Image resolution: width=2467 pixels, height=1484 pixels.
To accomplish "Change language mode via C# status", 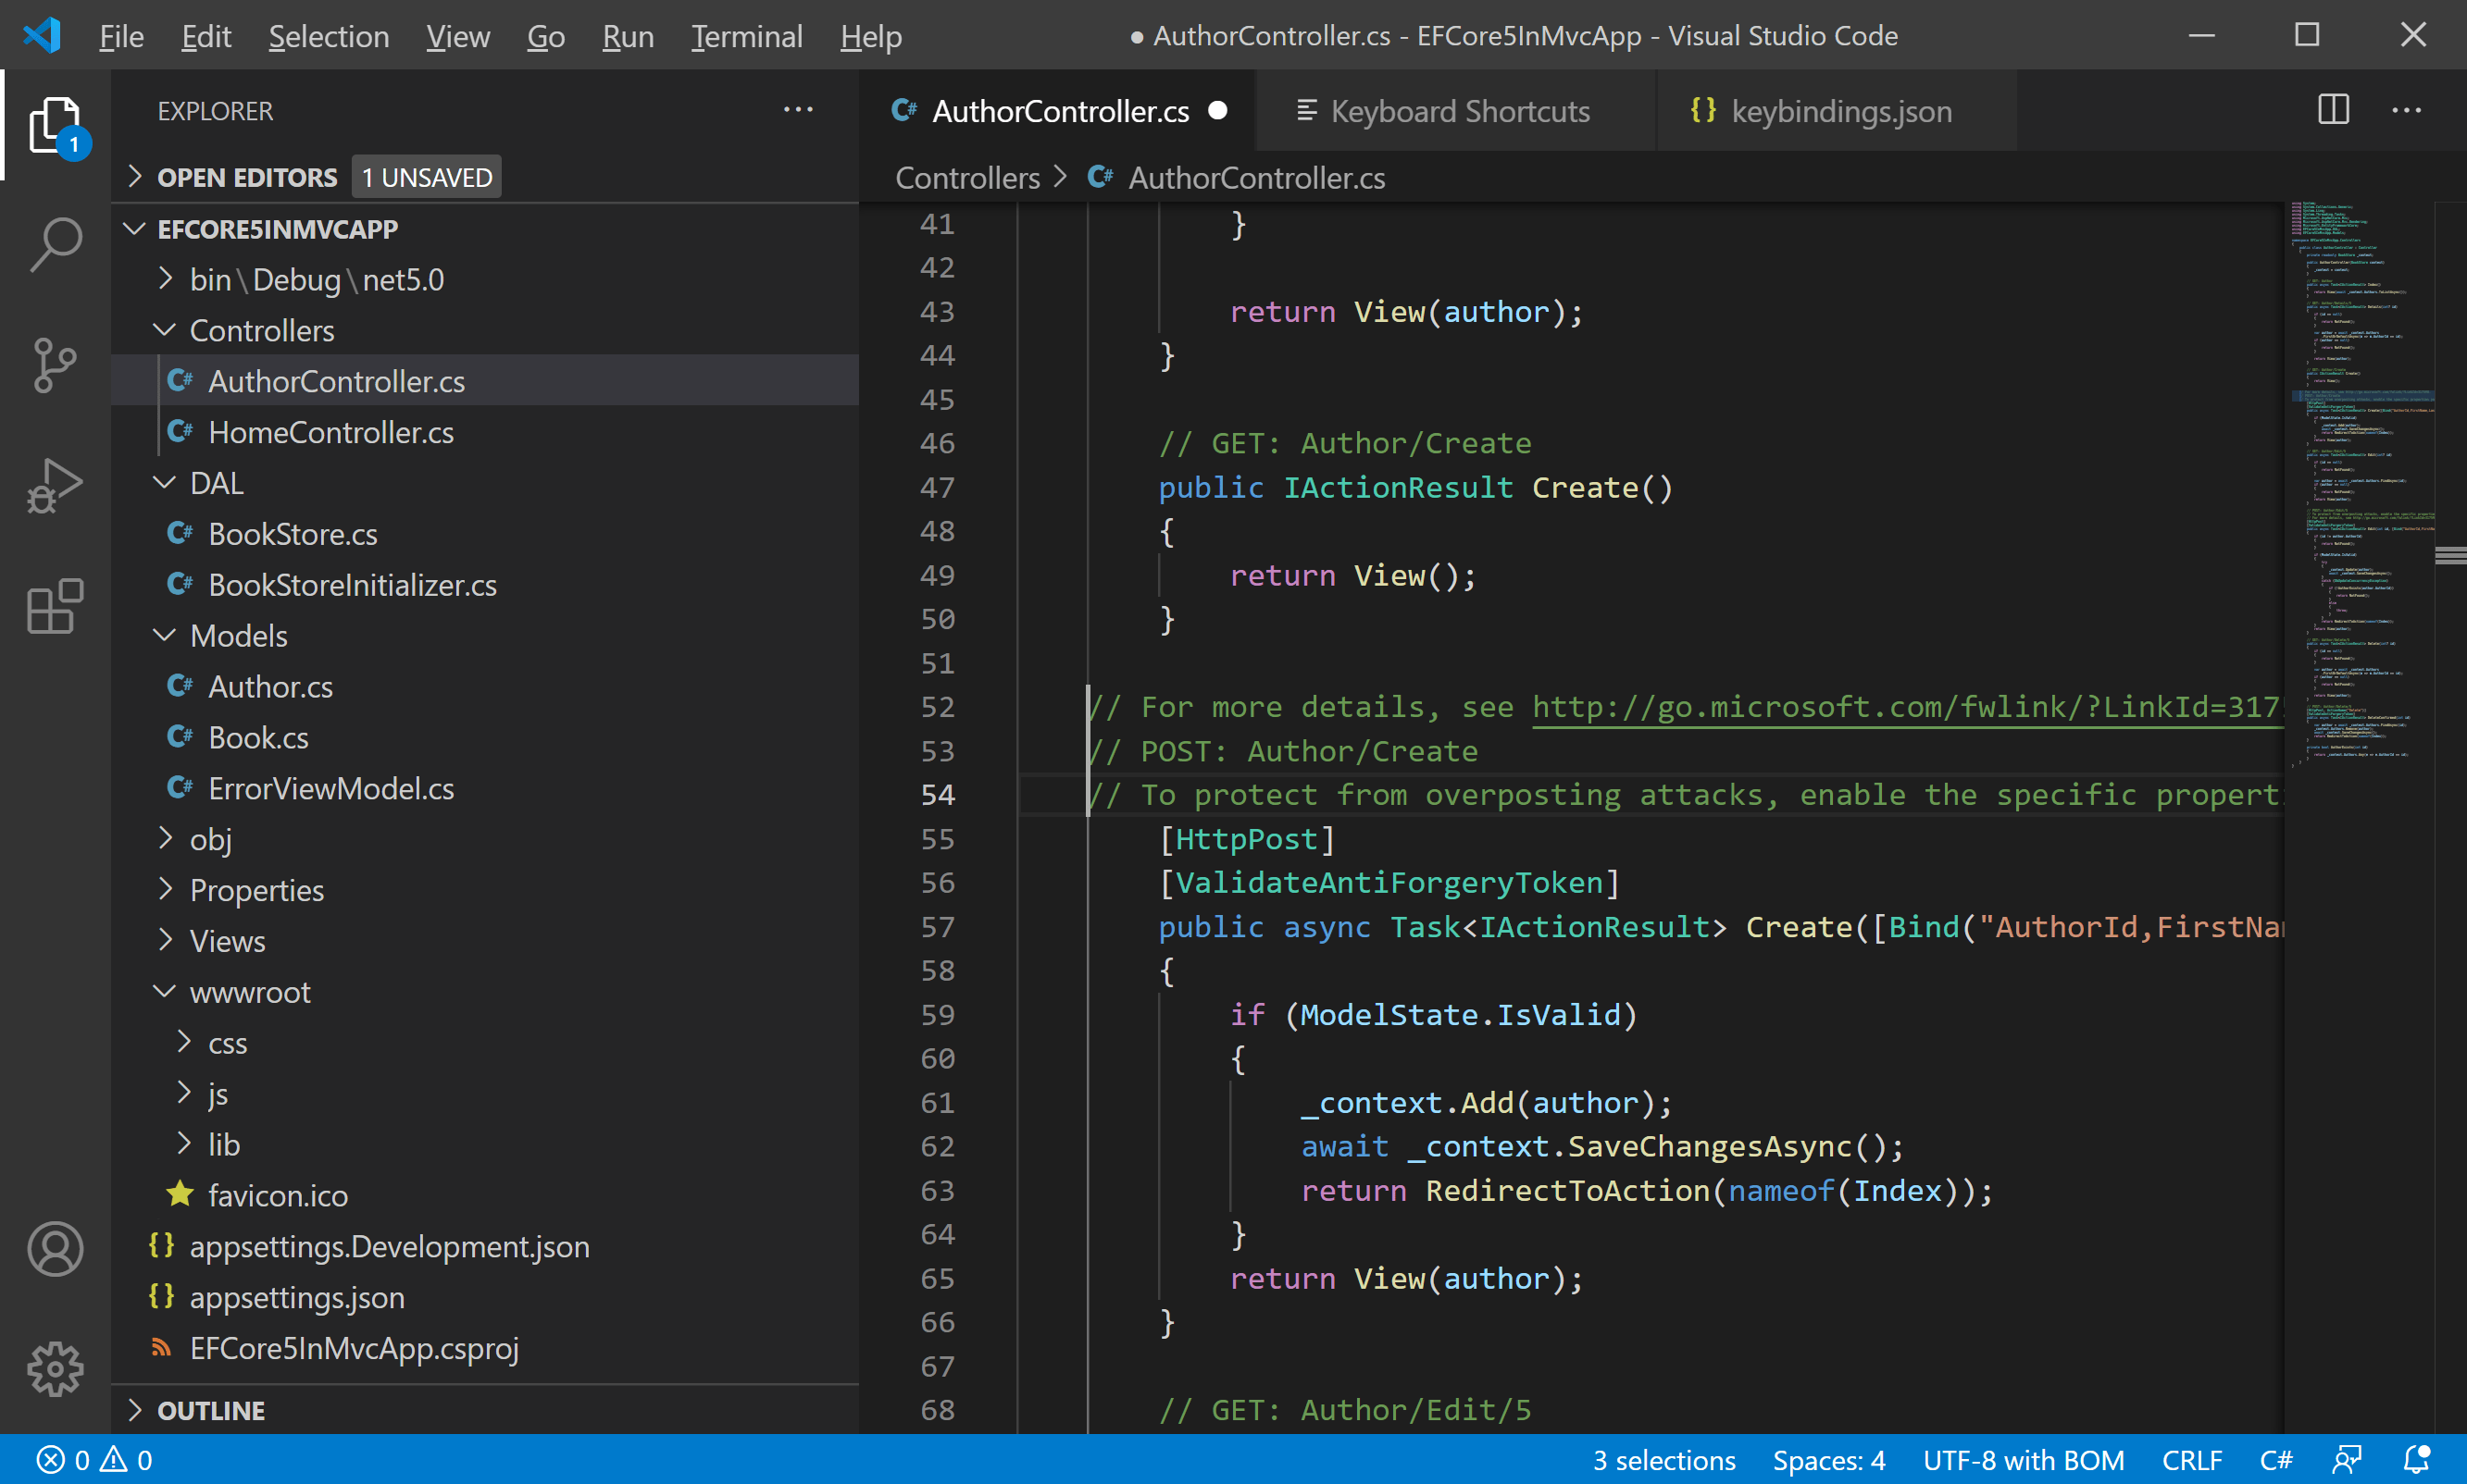I will pos(2276,1460).
